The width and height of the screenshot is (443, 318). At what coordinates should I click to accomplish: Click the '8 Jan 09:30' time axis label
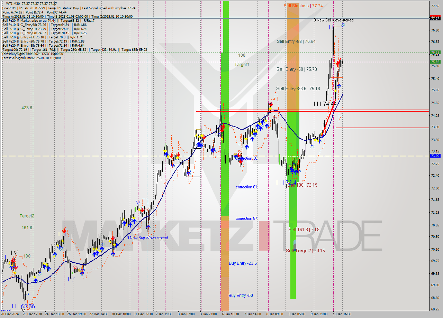275,314
